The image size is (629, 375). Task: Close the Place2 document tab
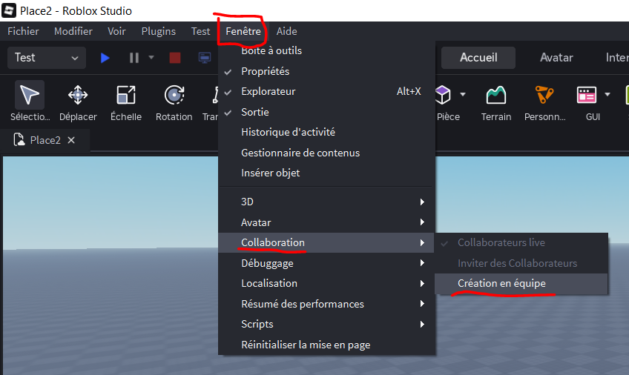(x=71, y=140)
